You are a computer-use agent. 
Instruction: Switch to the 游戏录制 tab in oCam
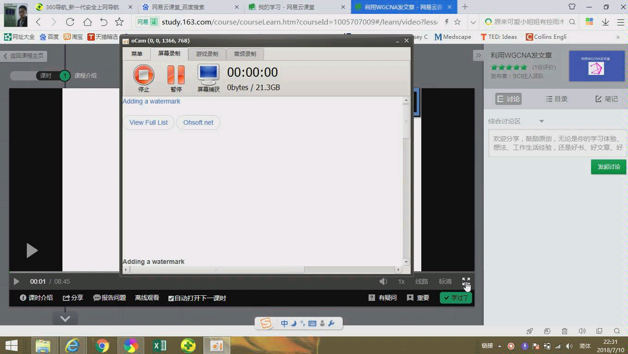(x=207, y=54)
